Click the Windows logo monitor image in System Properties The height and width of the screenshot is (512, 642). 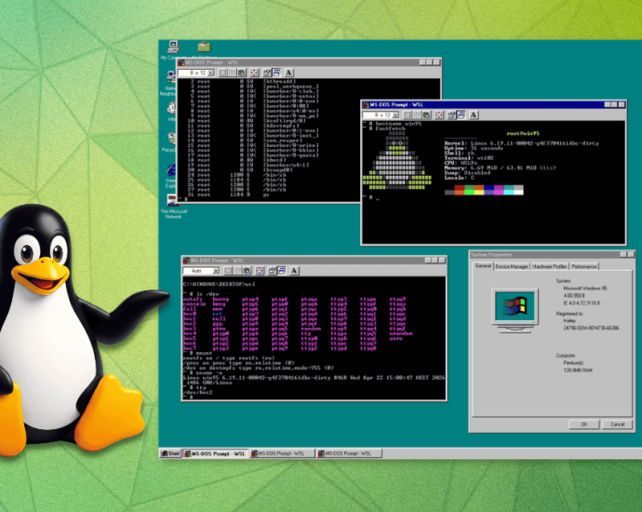(x=515, y=311)
